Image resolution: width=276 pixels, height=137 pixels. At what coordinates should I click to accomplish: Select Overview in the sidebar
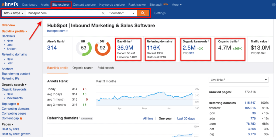pyautogui.click(x=8, y=25)
